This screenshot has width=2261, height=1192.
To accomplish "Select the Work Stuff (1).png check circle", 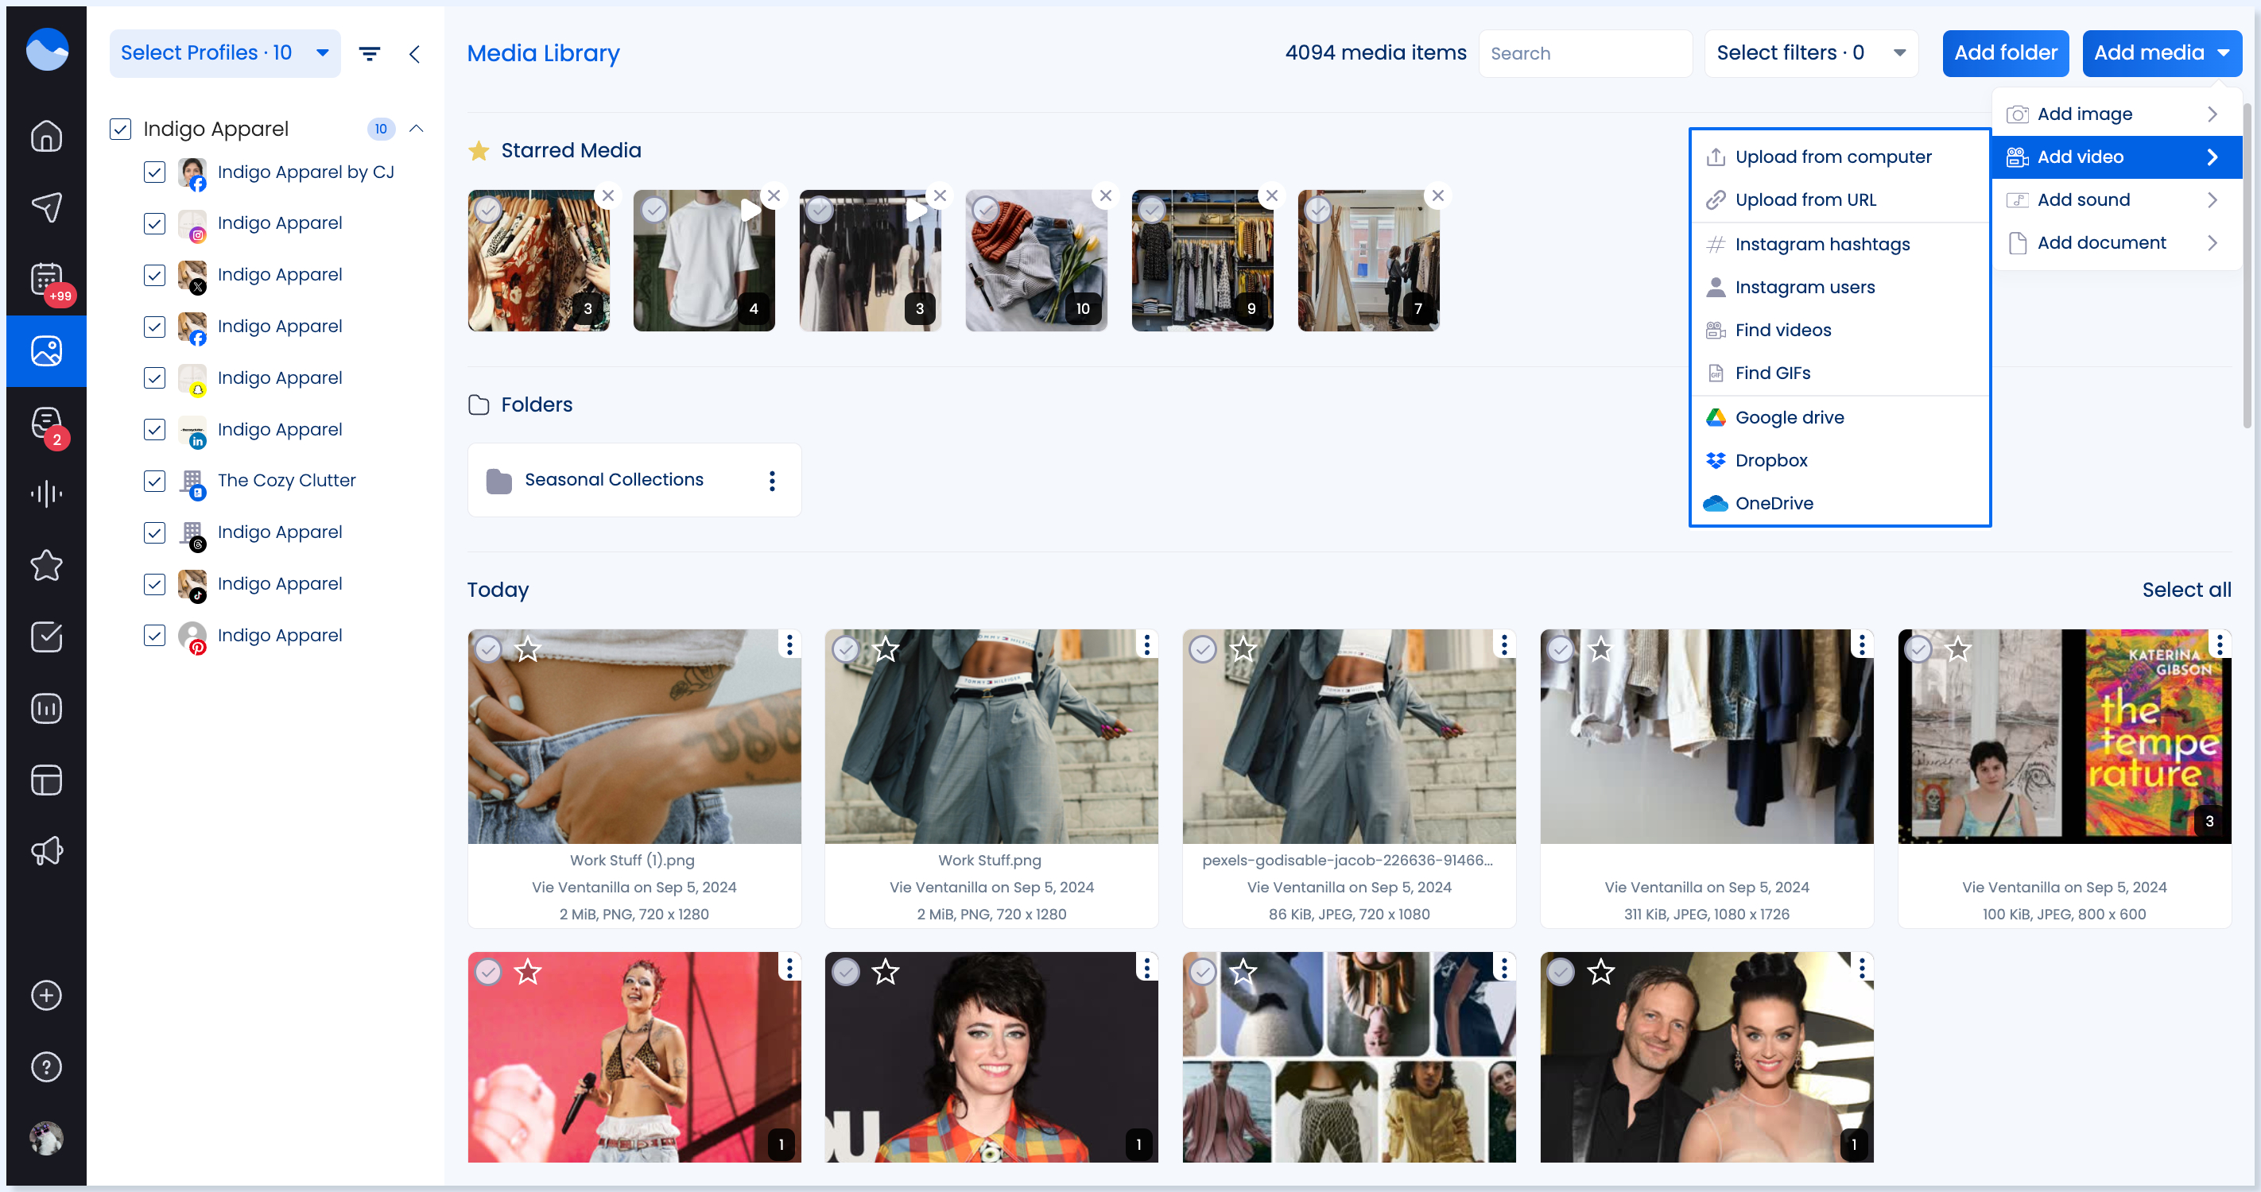I will tap(488, 649).
